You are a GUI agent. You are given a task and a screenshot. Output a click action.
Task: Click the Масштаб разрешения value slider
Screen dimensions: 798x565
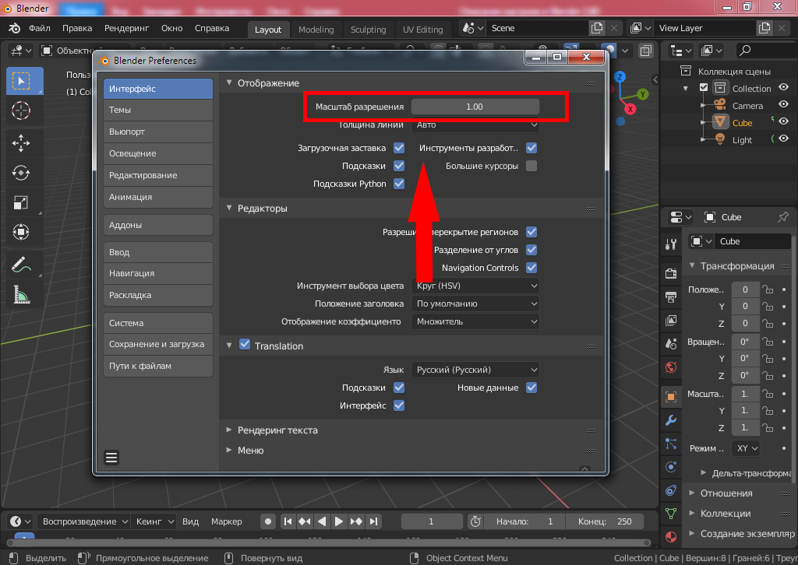(475, 107)
